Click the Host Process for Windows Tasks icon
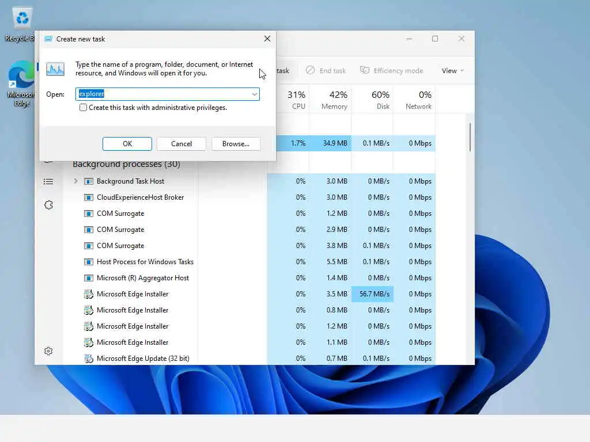This screenshot has width=590, height=442. pyautogui.click(x=88, y=262)
